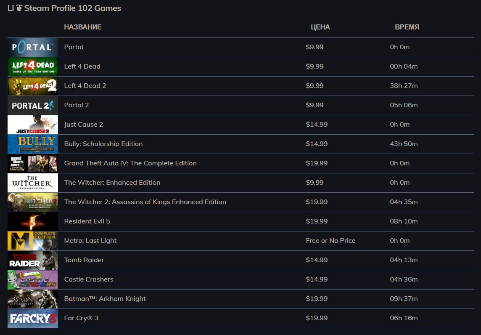Open the Just Cause 2 cover thumbnail

pyautogui.click(x=33, y=125)
